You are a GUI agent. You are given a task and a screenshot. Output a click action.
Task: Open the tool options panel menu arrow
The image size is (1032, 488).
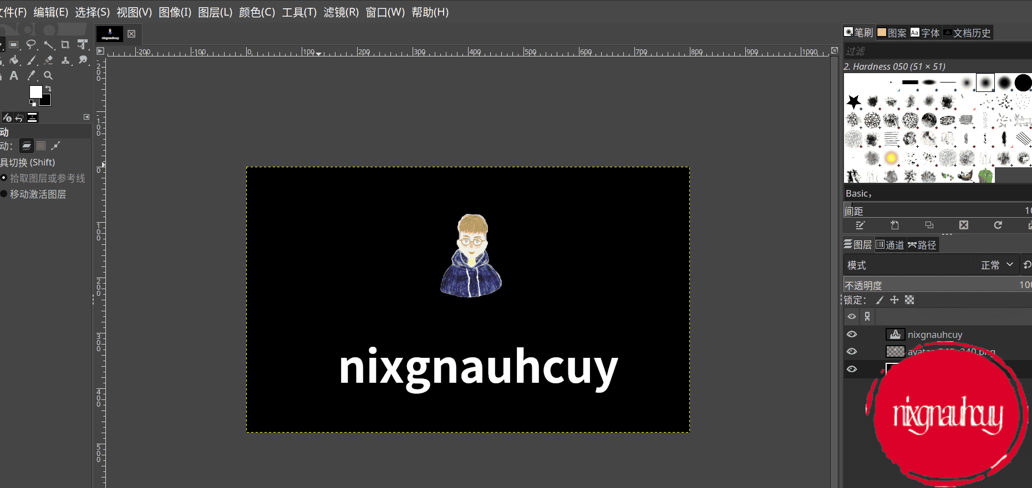pyautogui.click(x=87, y=117)
